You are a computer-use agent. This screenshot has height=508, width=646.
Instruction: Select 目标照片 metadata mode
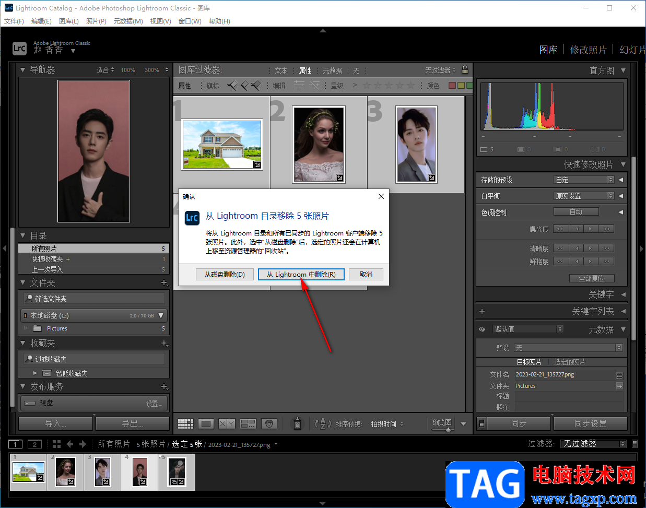(529, 362)
